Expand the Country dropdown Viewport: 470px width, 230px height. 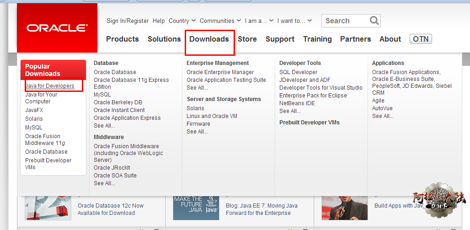pyautogui.click(x=182, y=21)
